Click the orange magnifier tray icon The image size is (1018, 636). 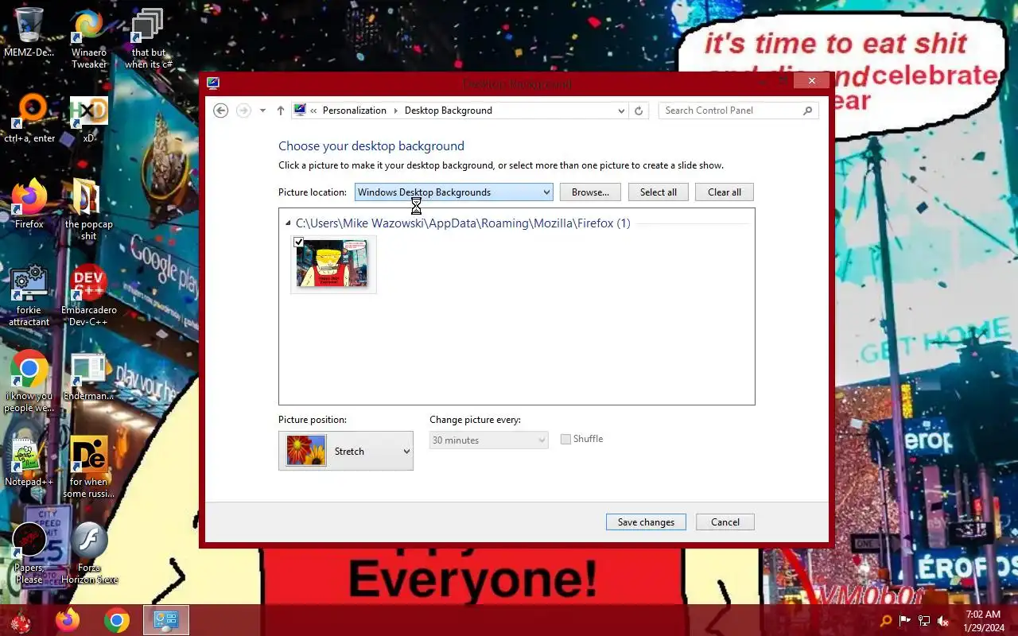(886, 621)
